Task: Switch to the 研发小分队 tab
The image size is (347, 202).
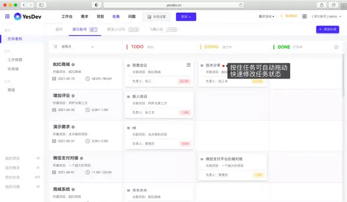Action: (123, 29)
